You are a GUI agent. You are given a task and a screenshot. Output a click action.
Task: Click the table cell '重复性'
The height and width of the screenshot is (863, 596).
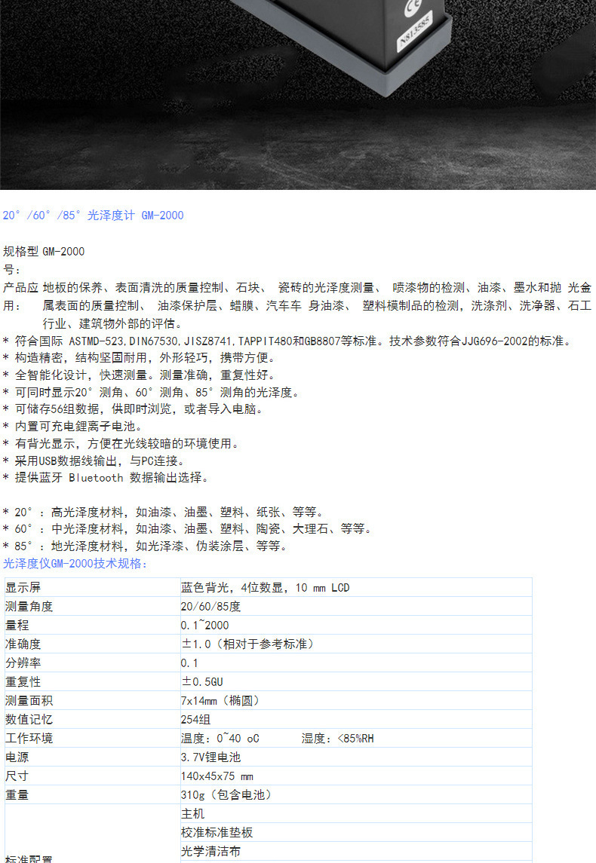(93, 681)
